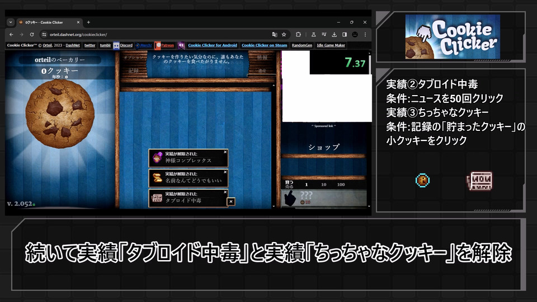Bookmark this page with the star icon
537x302 pixels.
point(284,35)
